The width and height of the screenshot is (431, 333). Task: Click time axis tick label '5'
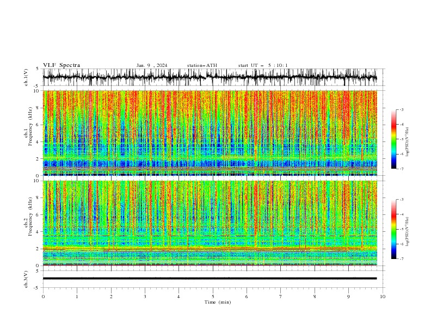(213, 297)
